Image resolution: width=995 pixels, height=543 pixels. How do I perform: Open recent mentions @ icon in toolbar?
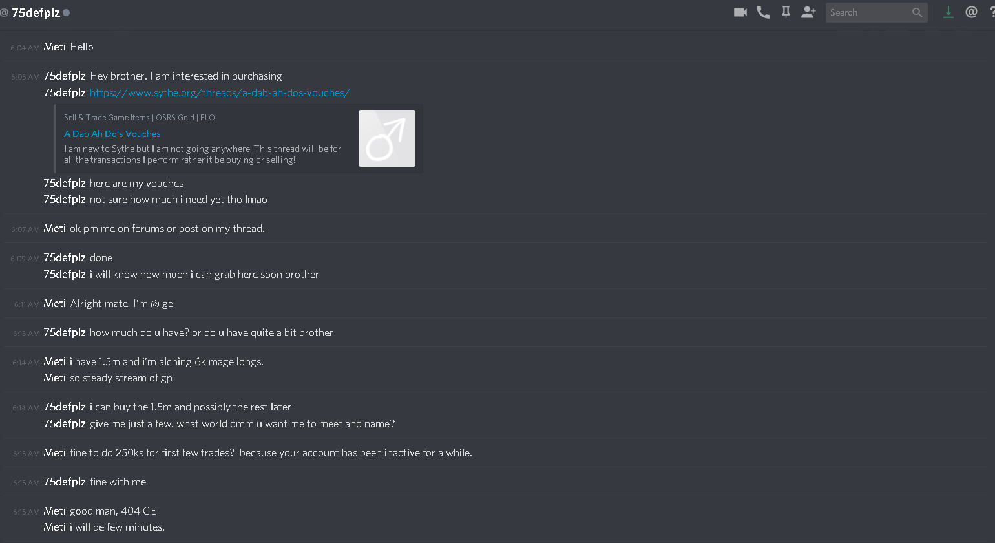pos(971,12)
